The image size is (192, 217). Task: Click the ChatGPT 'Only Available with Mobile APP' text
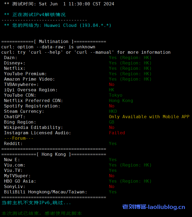click(149, 117)
